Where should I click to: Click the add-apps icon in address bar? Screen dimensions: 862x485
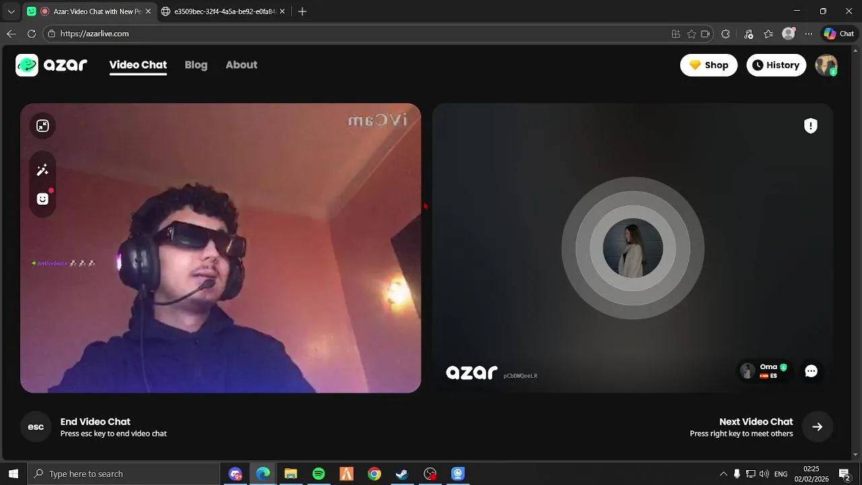tap(676, 34)
